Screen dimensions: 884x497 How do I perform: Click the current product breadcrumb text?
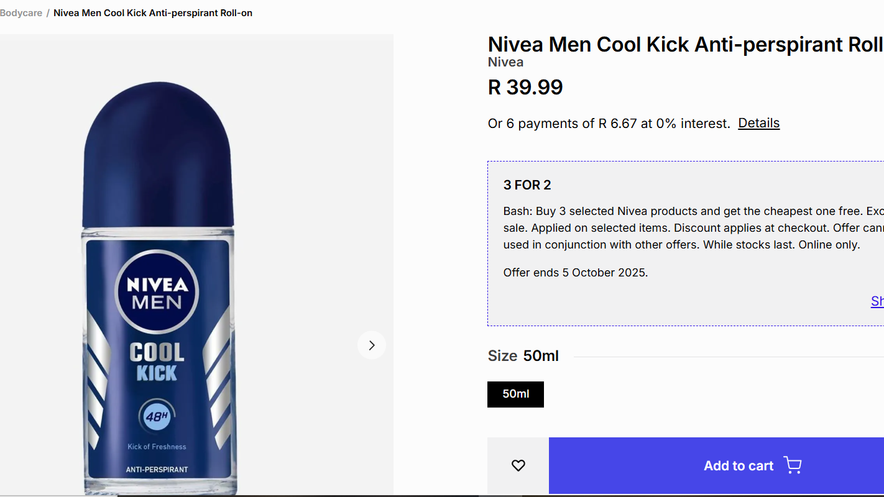(x=153, y=13)
